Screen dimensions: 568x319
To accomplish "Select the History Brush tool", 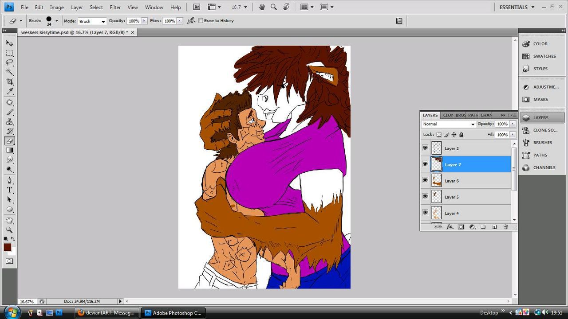I will click(x=9, y=131).
